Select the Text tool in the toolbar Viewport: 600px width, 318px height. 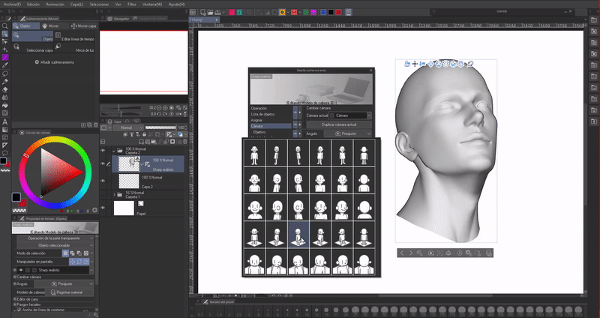pyautogui.click(x=4, y=121)
